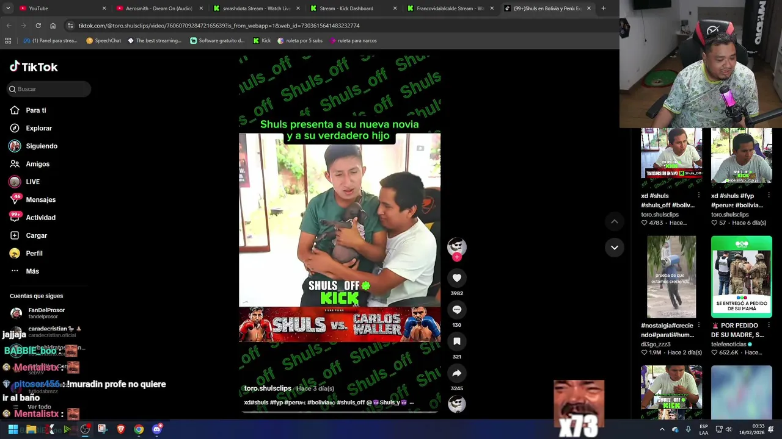
Task: Open a new browser tab
Action: tap(603, 8)
